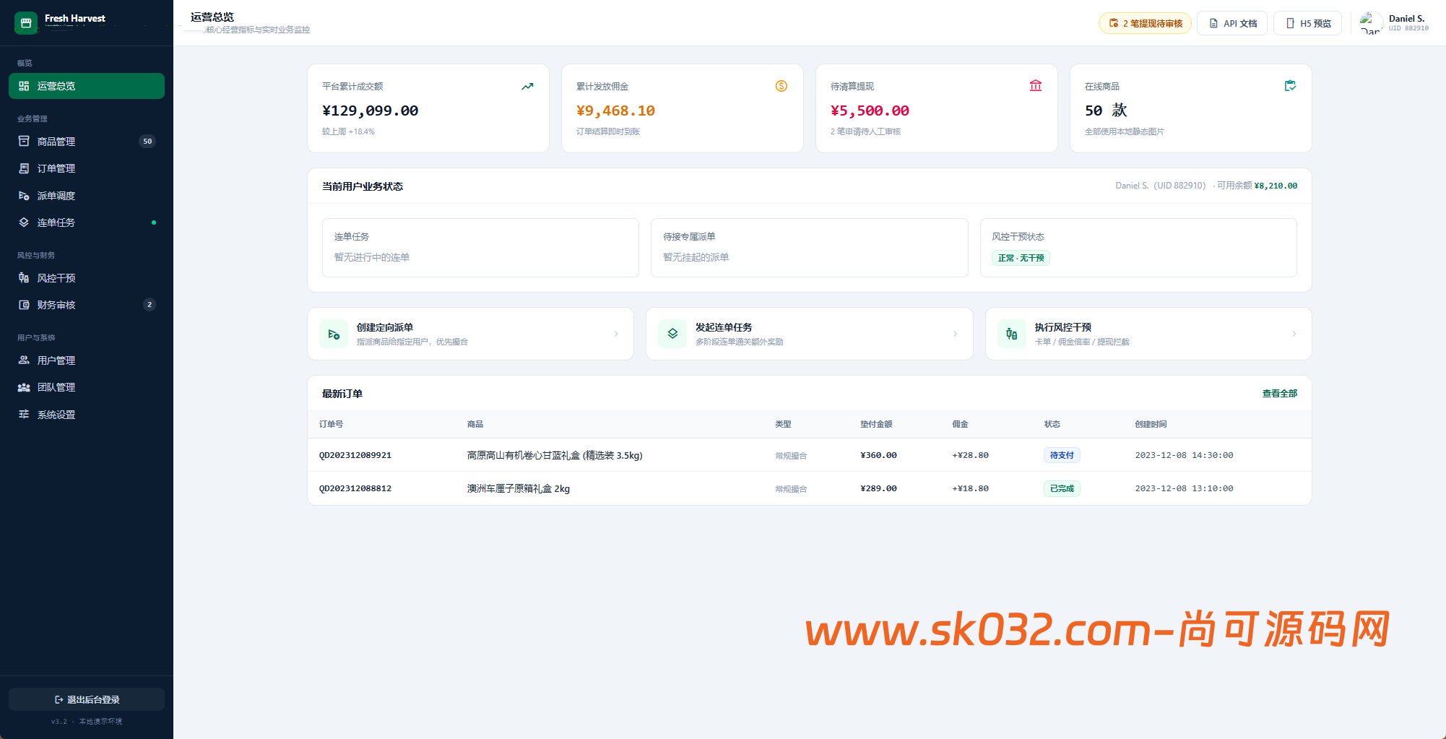Click the coin icon on 累计发放佣金 card
Image resolution: width=1446 pixels, height=739 pixels.
point(782,86)
